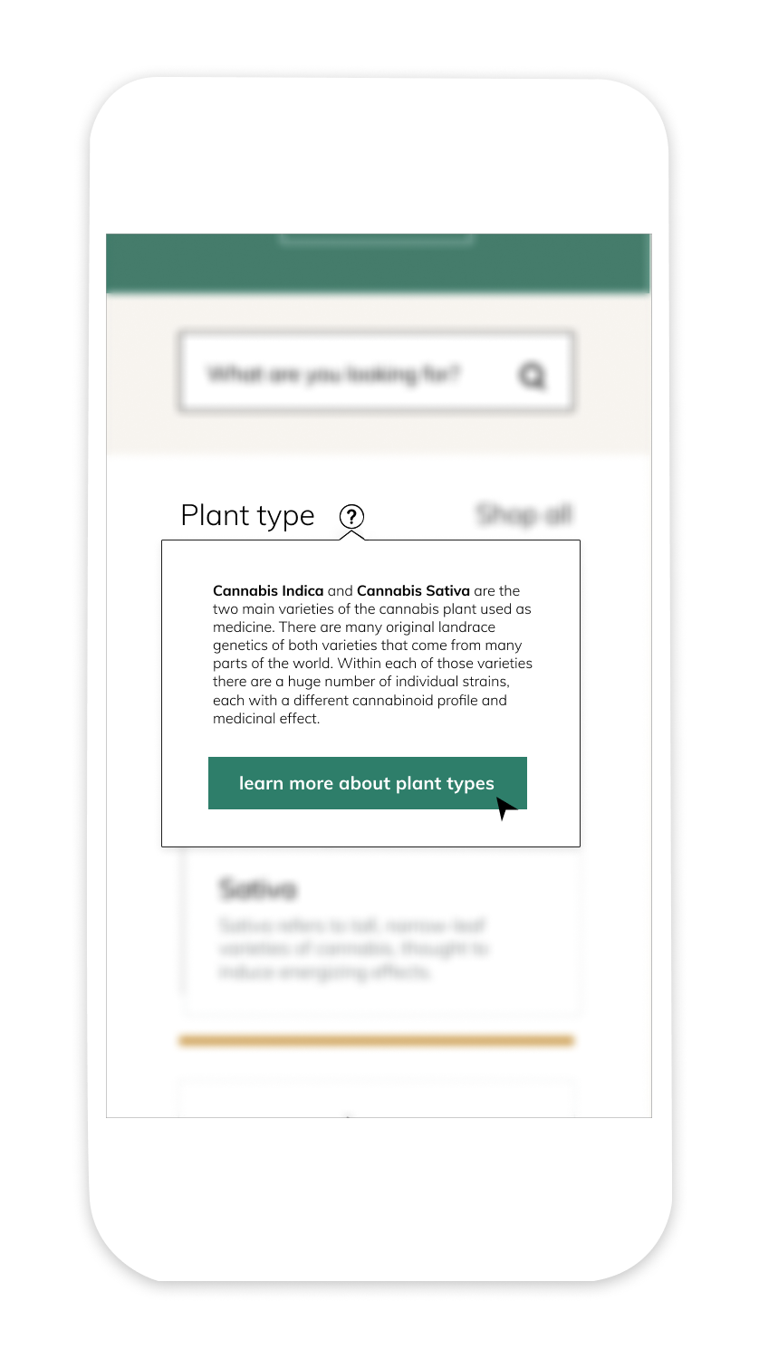Click learn more about plant types button

tap(368, 783)
